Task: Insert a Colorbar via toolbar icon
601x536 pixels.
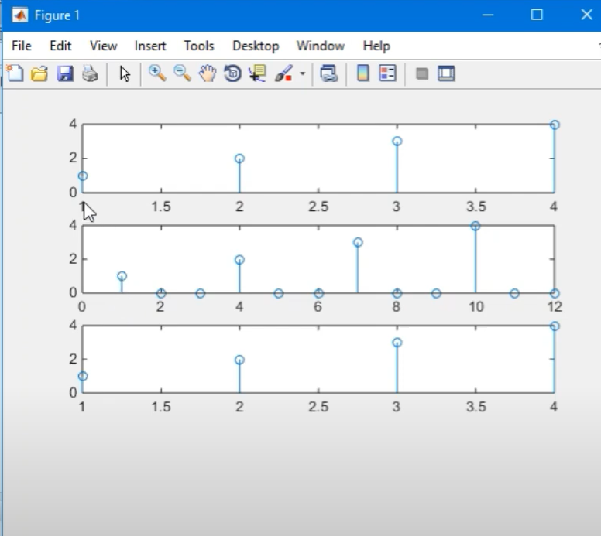Action: 362,73
